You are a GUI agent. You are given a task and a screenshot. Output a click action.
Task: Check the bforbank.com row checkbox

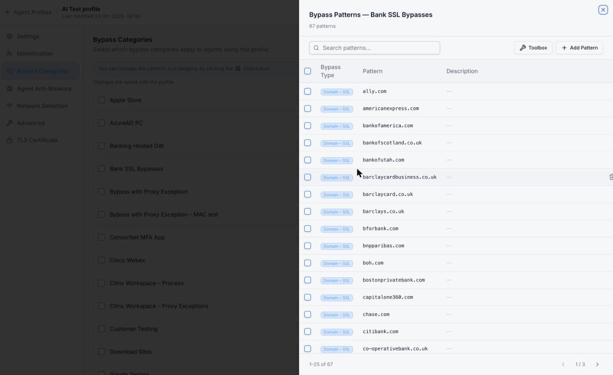pyautogui.click(x=307, y=229)
